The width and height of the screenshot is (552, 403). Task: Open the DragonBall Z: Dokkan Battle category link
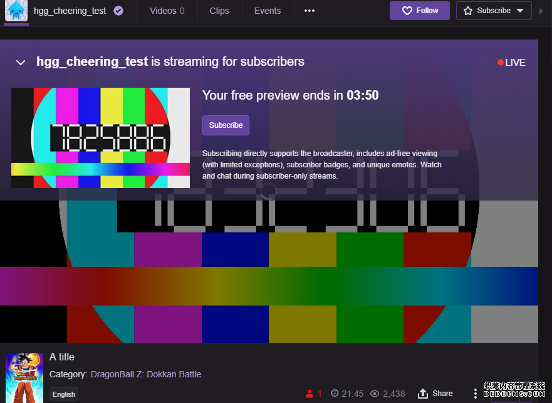[146, 374]
